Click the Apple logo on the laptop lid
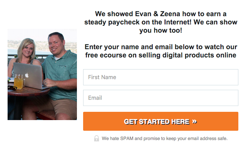The width and height of the screenshot is (248, 150). (x=27, y=75)
